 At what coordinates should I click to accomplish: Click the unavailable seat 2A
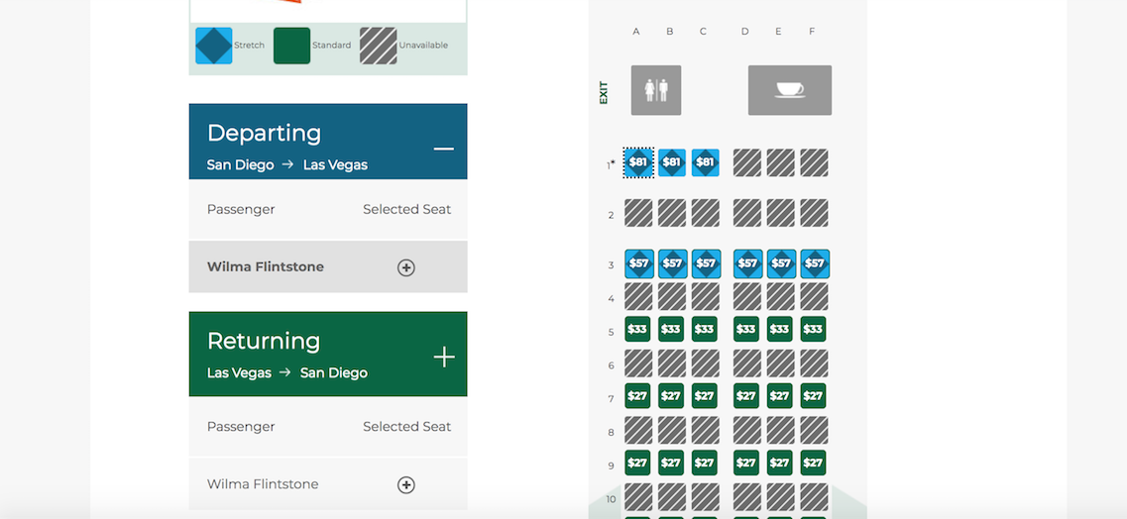[x=638, y=213]
